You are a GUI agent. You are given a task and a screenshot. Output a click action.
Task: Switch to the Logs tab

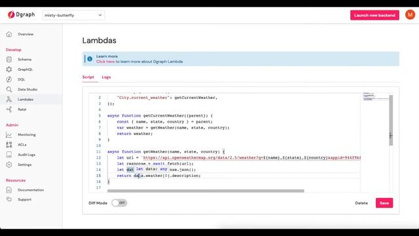[106, 77]
